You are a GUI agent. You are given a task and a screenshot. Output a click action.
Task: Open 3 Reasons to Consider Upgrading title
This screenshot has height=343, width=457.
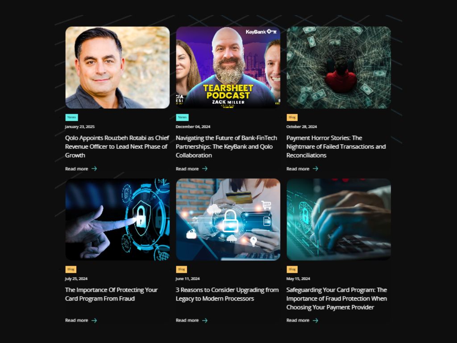(227, 294)
